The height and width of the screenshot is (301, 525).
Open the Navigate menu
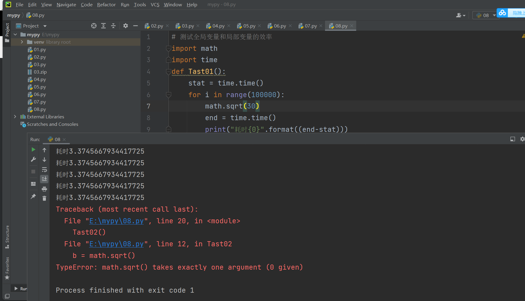66,4
